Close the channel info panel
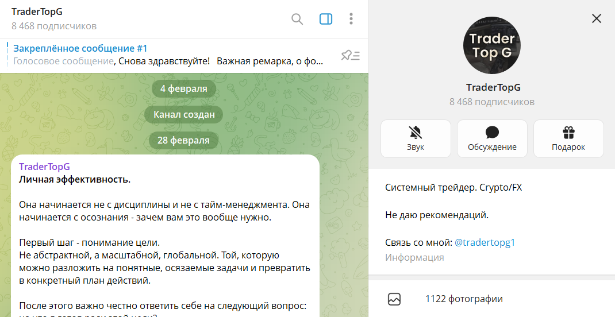This screenshot has width=615, height=317. tap(597, 18)
